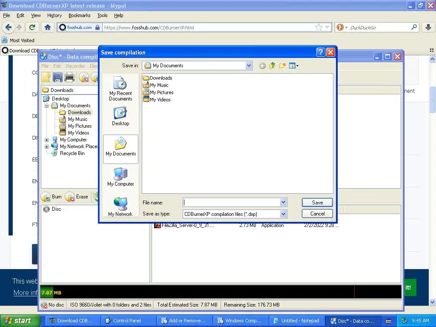Go up one folder level icon

pyautogui.click(x=272, y=66)
